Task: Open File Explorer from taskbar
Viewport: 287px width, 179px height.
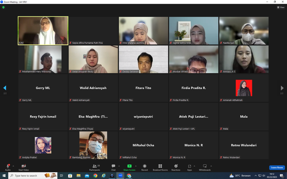Action: click(x=78, y=175)
